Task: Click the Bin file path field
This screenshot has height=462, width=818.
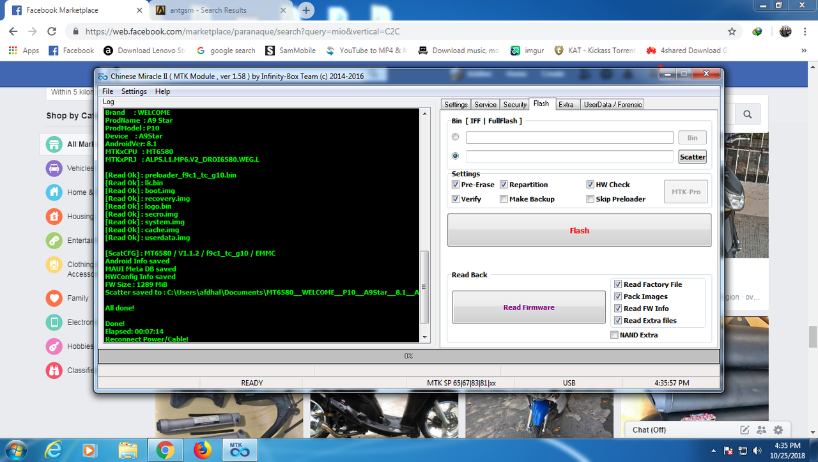Action: (569, 137)
